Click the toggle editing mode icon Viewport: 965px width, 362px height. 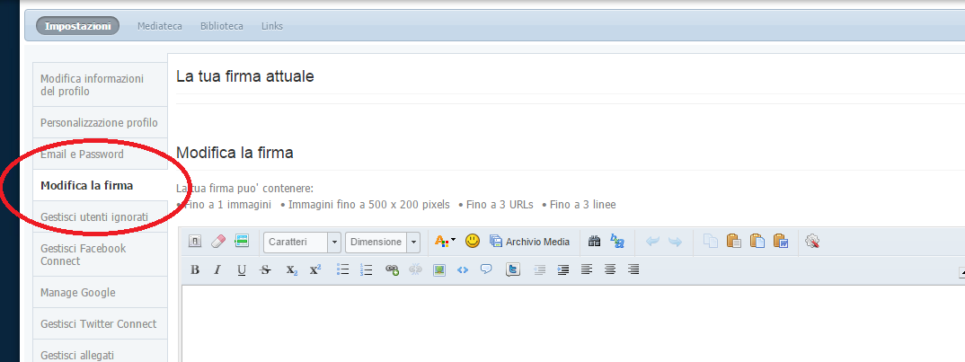(194, 242)
